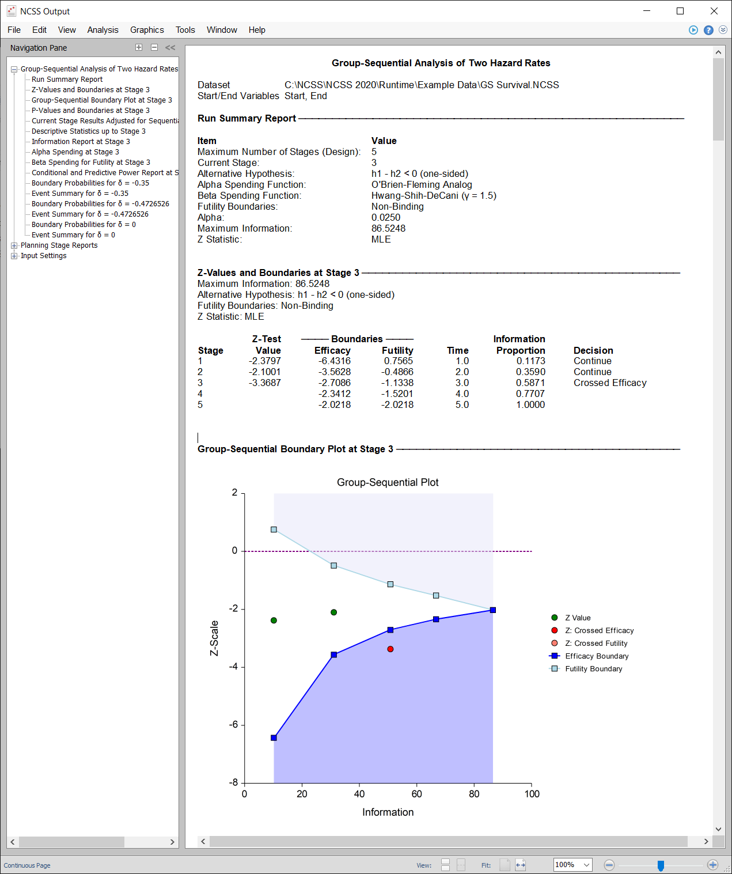Fit whole page icon in status bar

[x=505, y=865]
